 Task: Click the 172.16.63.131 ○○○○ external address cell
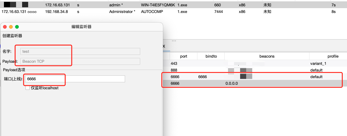(19, 12)
